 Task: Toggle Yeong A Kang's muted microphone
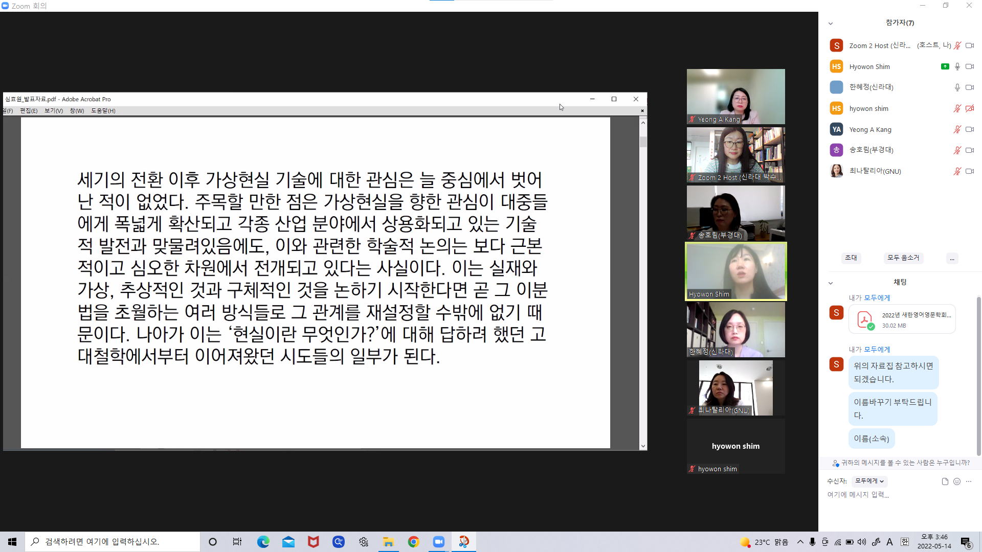957,130
